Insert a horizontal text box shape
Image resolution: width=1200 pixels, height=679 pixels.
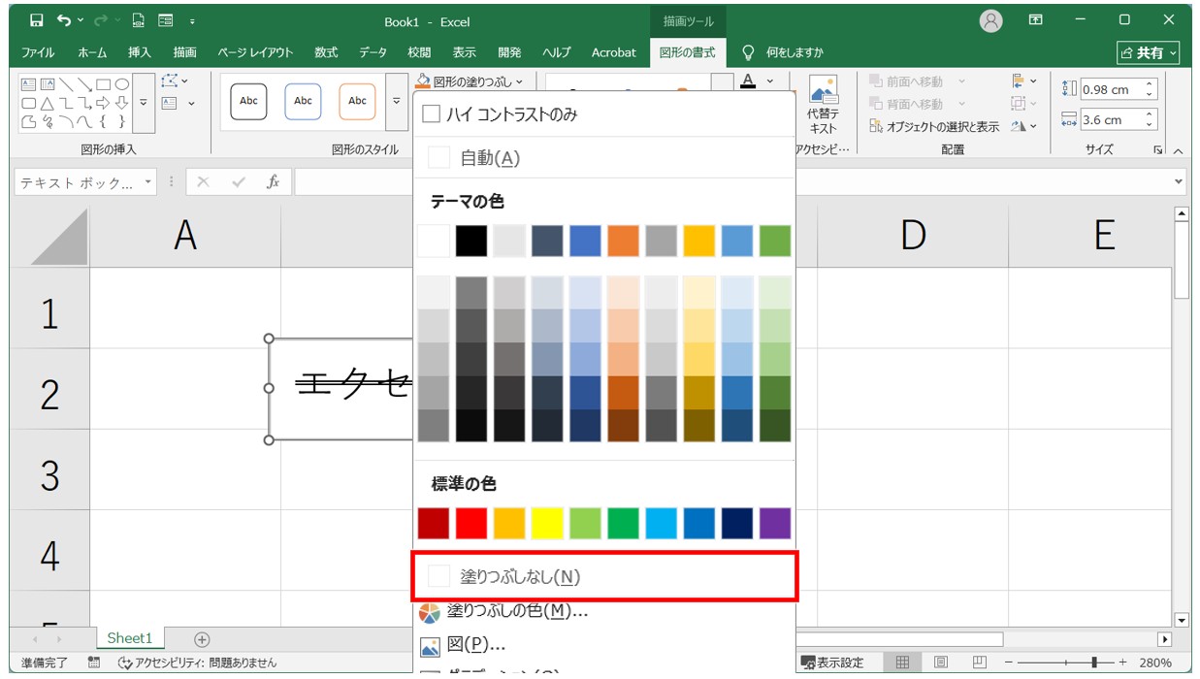28,84
